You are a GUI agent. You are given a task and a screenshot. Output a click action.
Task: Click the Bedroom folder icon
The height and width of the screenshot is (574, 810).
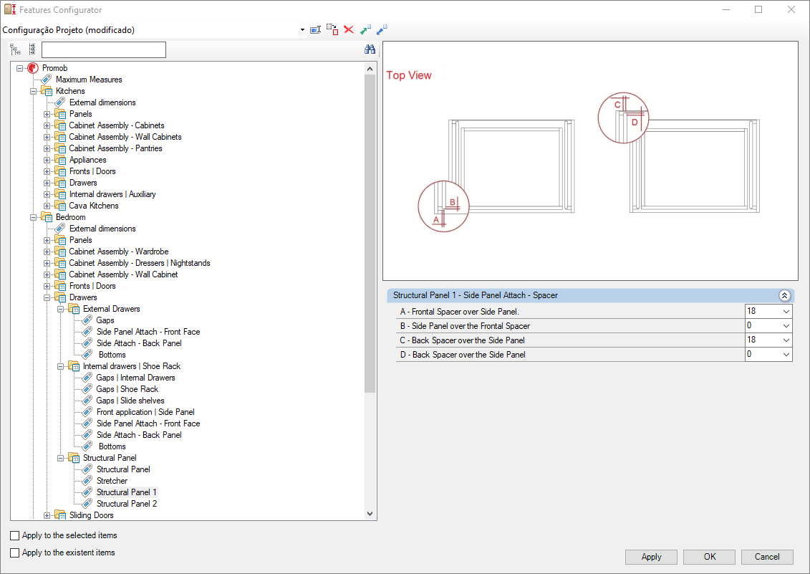pyautogui.click(x=47, y=217)
